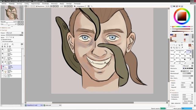Select the text tool (T icon)

pos(182,45)
